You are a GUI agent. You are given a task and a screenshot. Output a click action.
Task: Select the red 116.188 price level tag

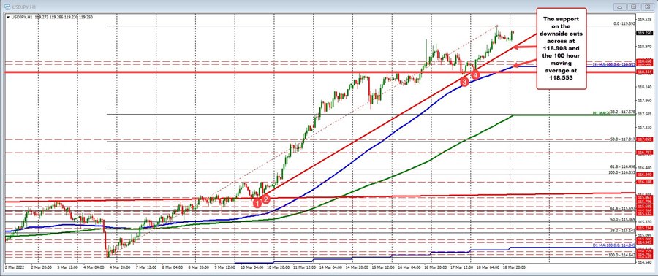coord(646,182)
